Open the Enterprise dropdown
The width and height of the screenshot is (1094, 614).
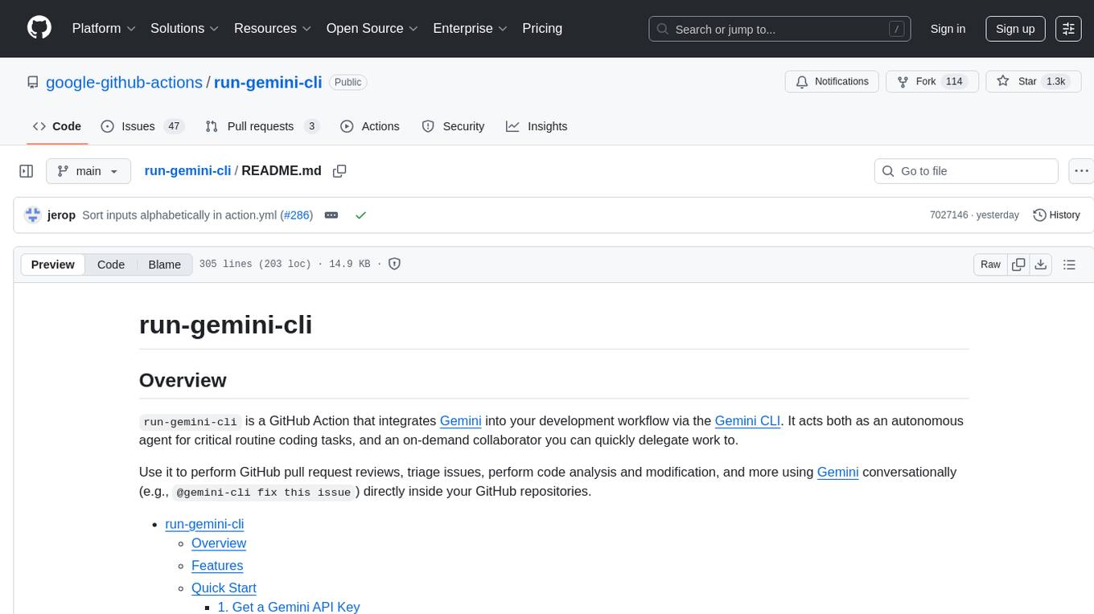[x=470, y=28]
